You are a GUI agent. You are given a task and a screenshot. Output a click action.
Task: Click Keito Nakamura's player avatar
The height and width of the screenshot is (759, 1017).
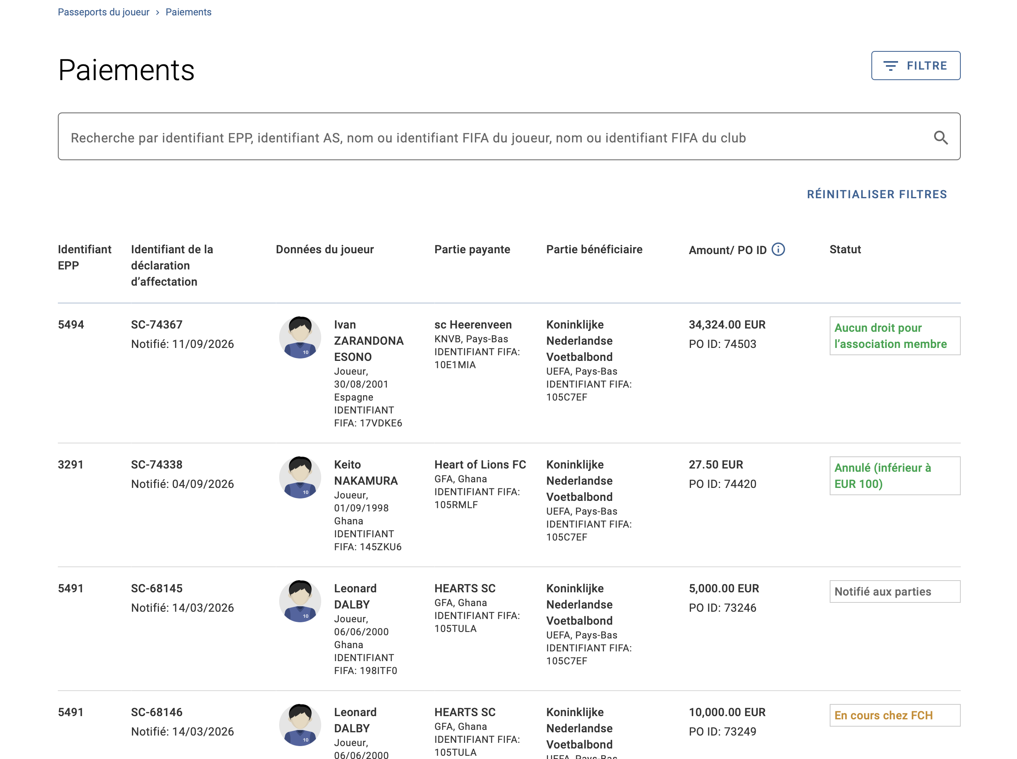click(299, 477)
